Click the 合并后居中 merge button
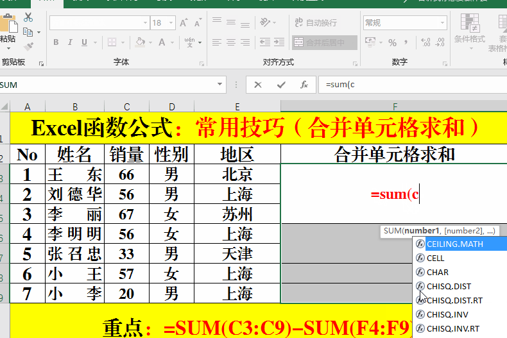 point(325,42)
